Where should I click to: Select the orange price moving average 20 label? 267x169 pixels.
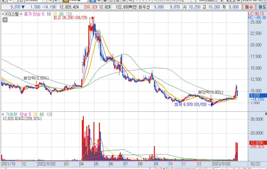(x=55, y=14)
